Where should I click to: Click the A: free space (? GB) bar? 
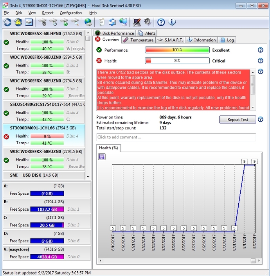(47, 193)
